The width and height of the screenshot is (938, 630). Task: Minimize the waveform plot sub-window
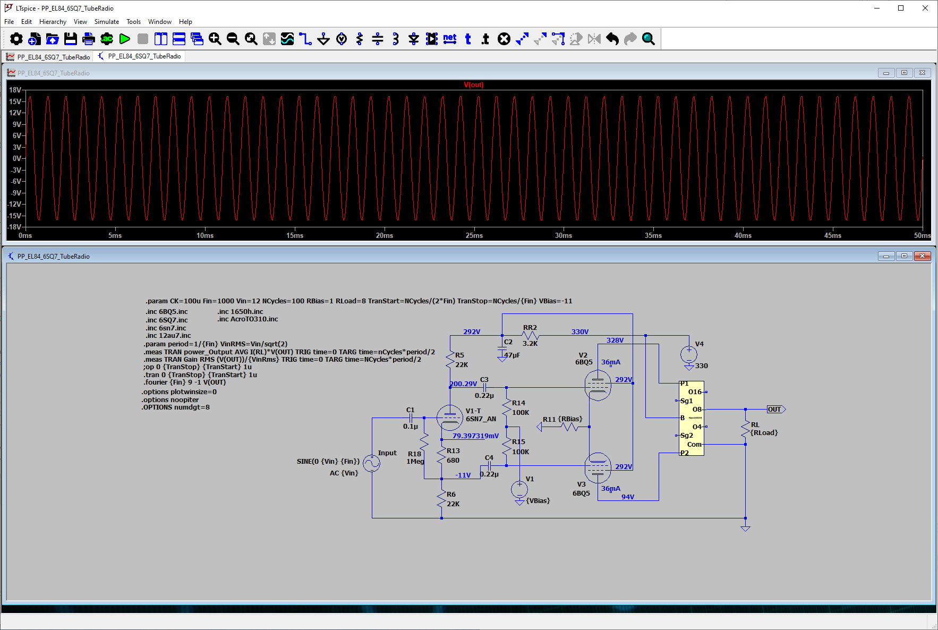tap(886, 73)
